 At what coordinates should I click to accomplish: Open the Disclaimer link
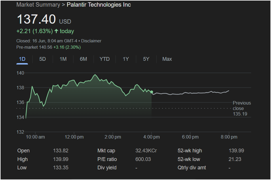coord(91,41)
